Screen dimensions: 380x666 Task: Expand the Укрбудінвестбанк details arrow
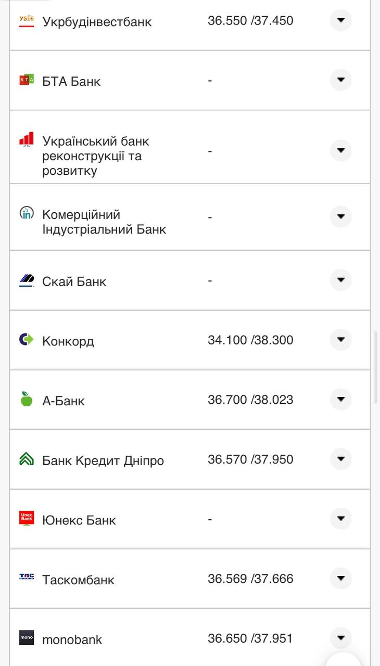[x=340, y=21]
